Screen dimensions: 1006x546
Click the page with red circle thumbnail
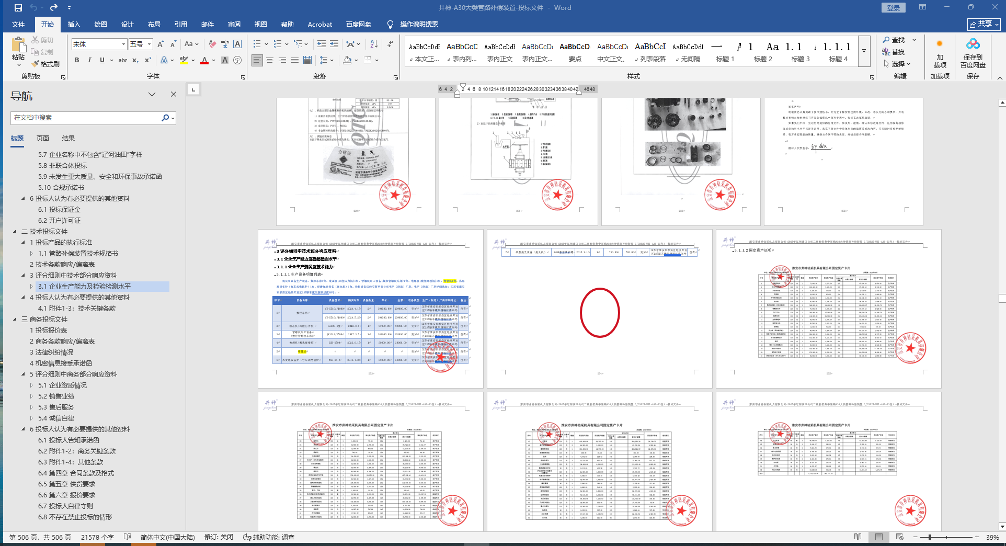(600, 309)
